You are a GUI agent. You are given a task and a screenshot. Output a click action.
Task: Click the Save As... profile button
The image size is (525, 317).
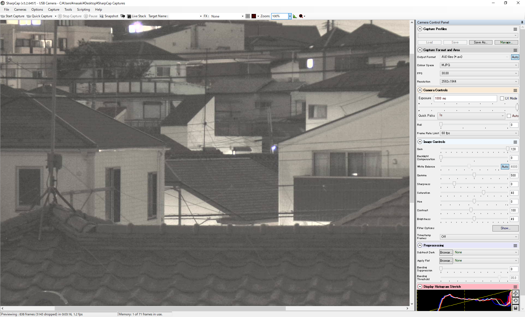[x=480, y=42]
